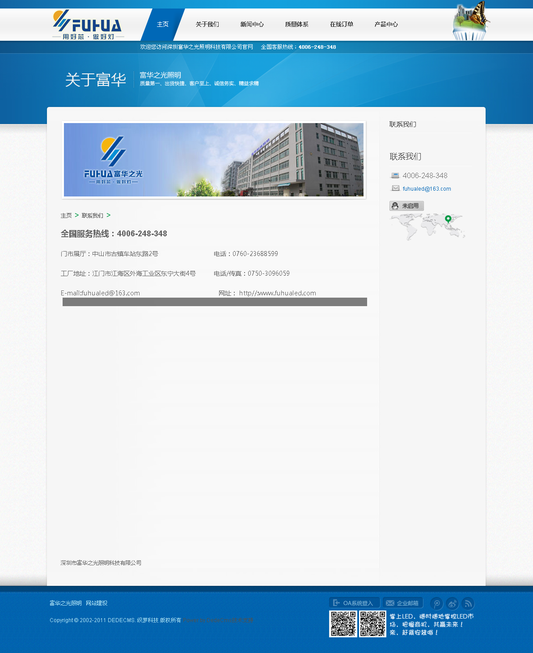Click the fuhualed@163.com email link
The image size is (533, 653).
tap(427, 189)
